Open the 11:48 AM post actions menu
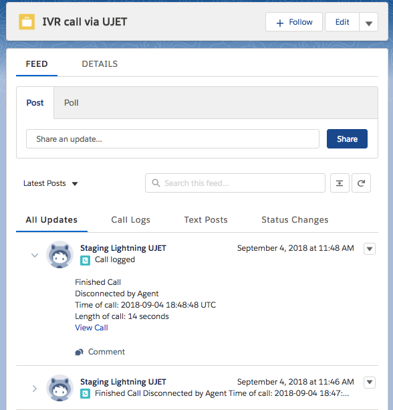 tap(370, 249)
